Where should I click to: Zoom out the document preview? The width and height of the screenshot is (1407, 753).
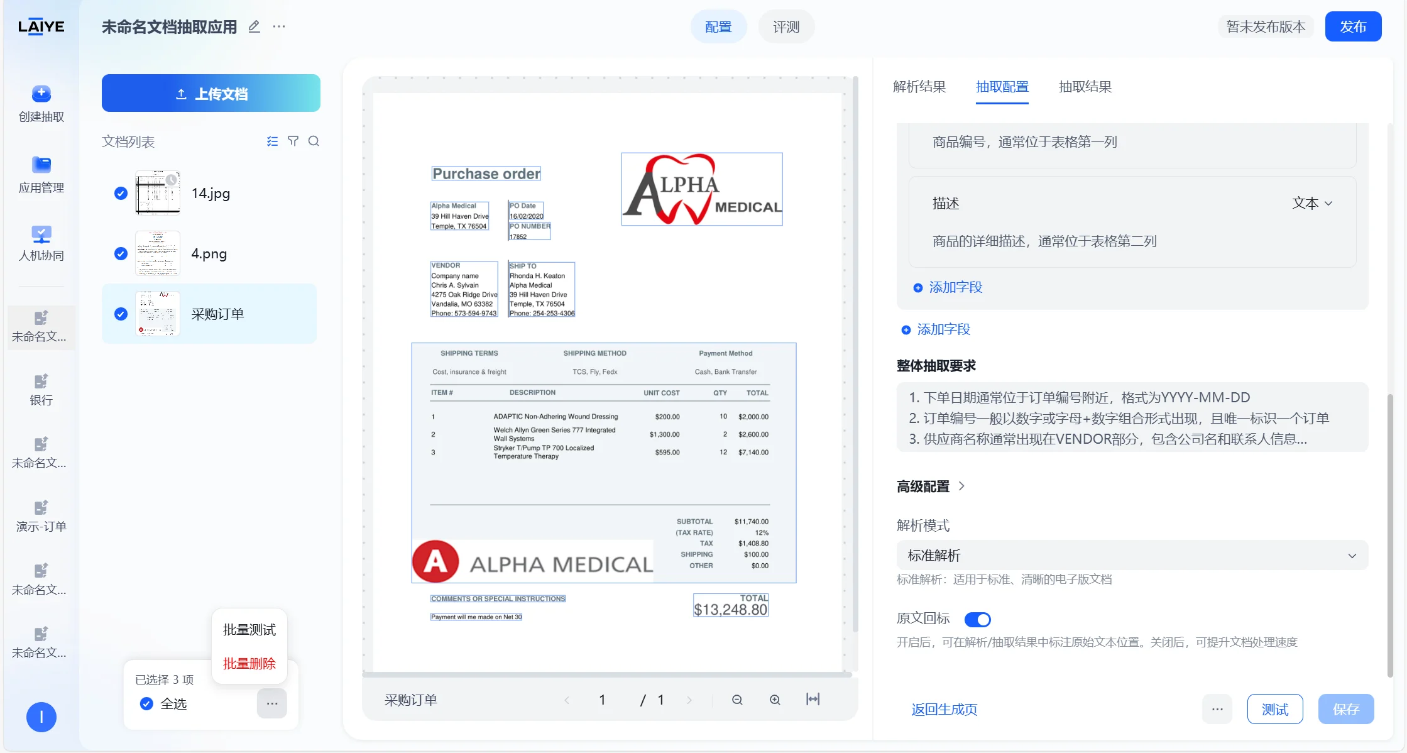pos(737,700)
